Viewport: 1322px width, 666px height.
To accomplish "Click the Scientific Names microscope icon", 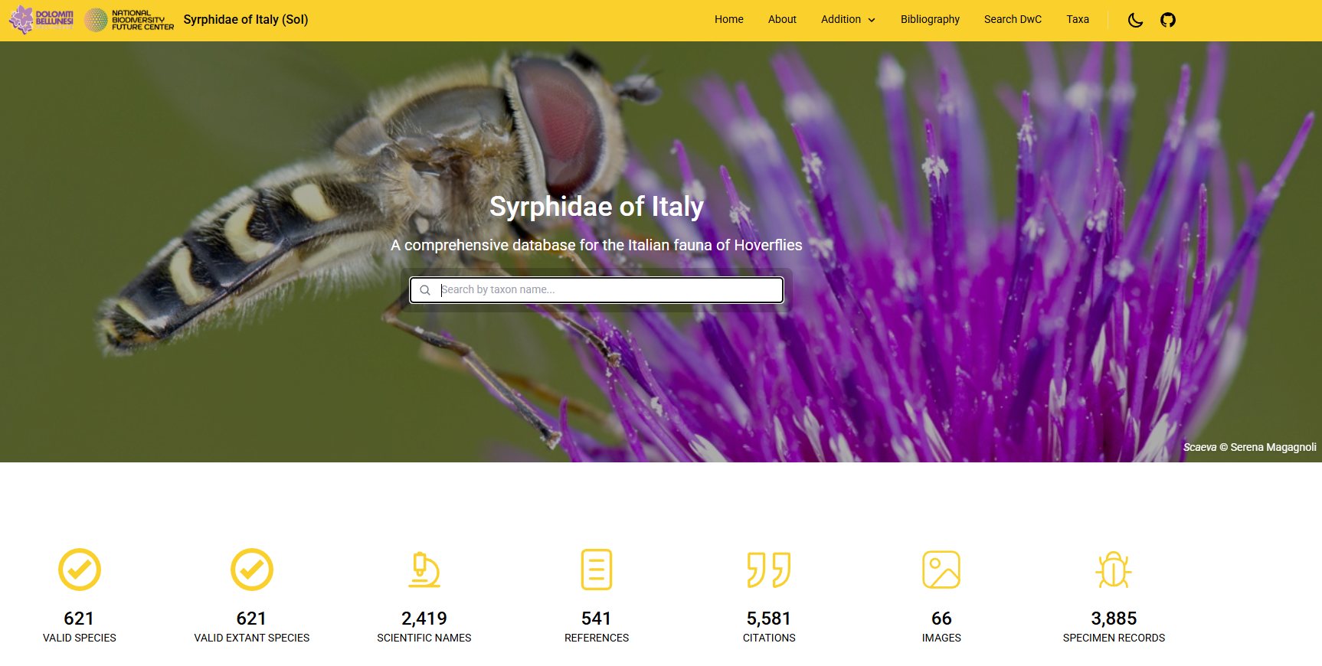I will point(424,570).
